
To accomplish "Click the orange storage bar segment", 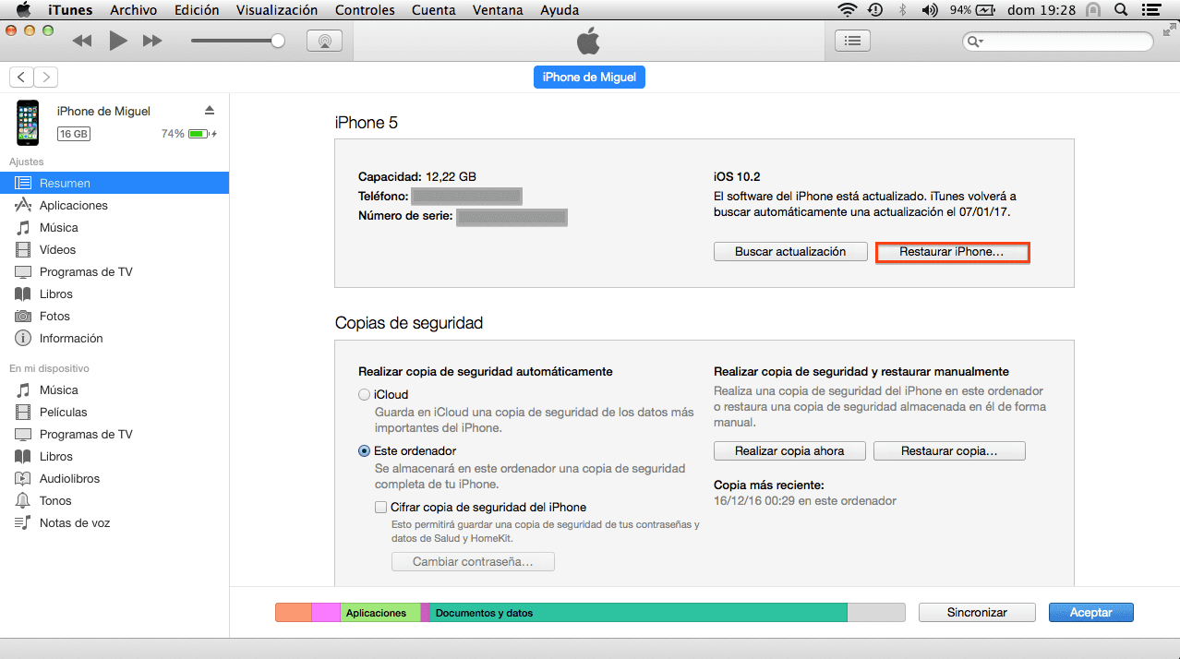I will point(294,612).
